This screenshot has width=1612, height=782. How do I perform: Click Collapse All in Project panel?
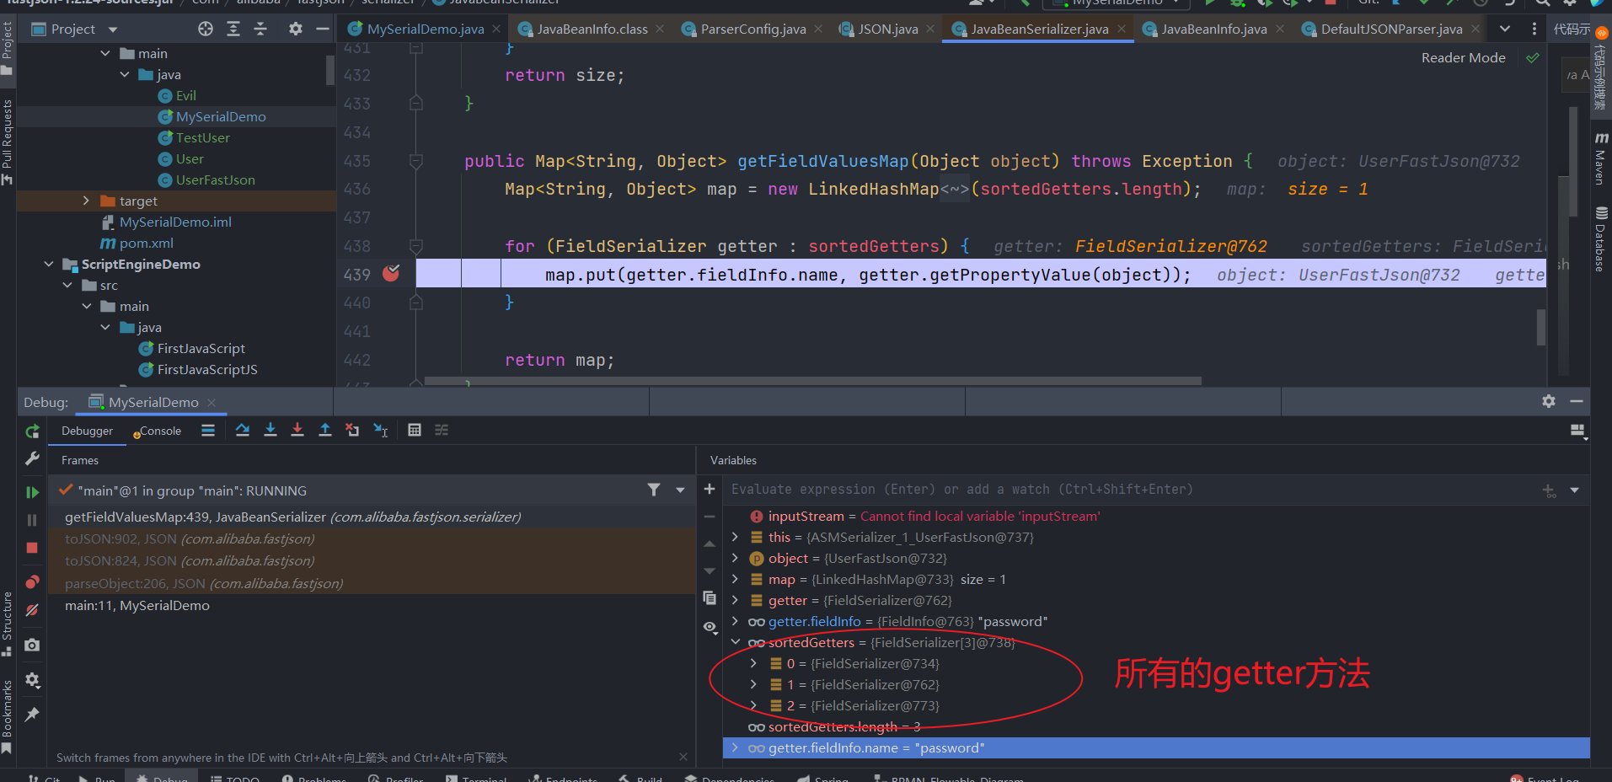[x=260, y=29]
